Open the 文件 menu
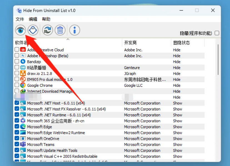 (x=20, y=19)
